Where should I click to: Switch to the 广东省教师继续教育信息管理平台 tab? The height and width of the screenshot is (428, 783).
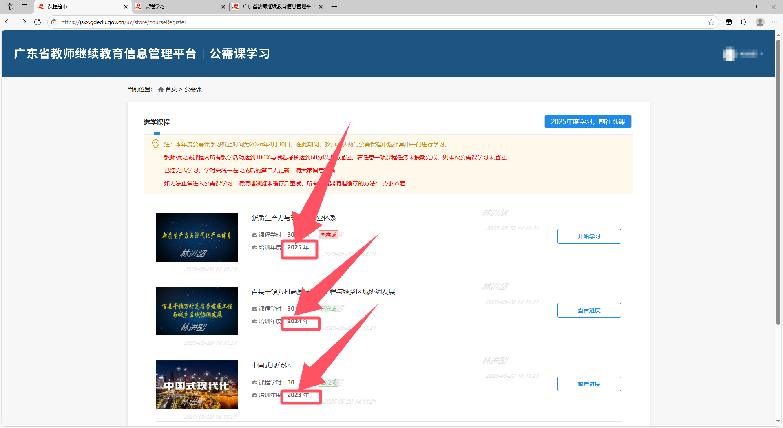277,7
